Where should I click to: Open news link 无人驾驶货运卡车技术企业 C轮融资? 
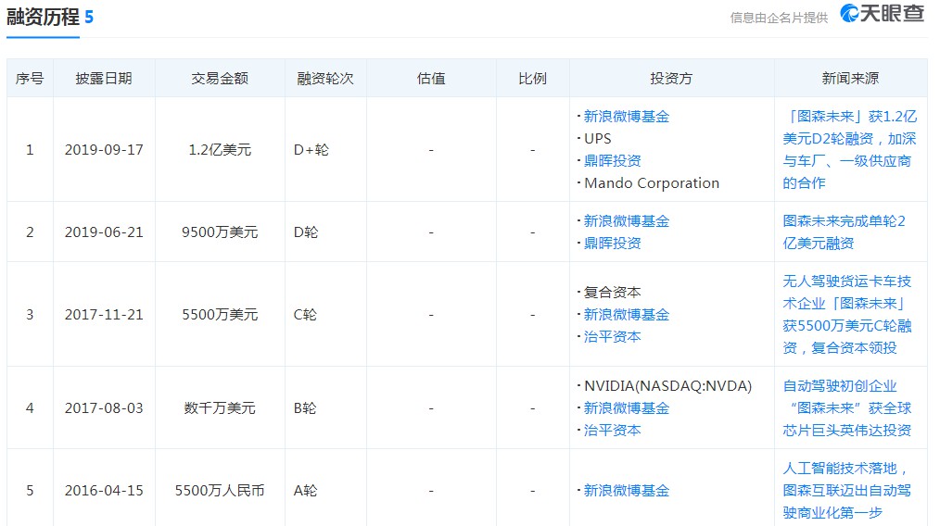tap(847, 315)
